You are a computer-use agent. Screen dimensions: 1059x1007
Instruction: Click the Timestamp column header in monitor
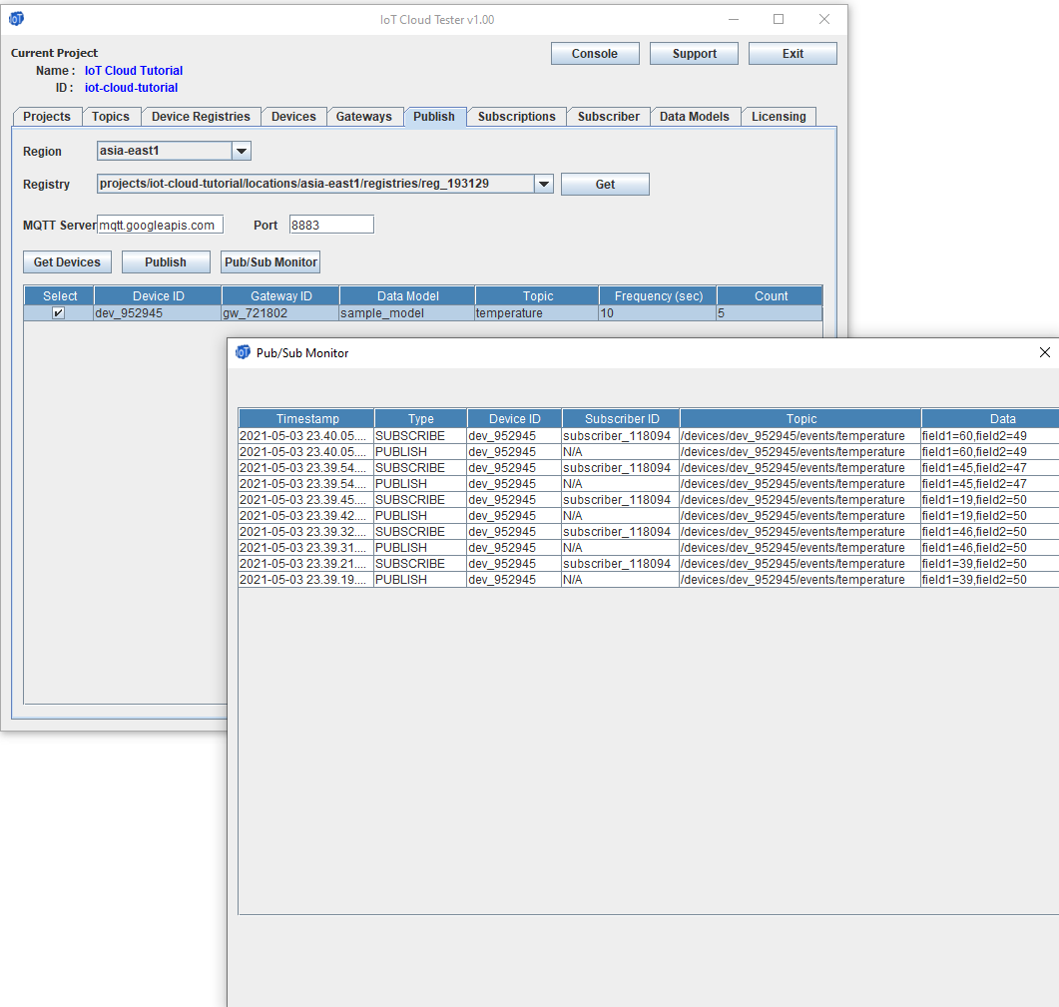[307, 419]
